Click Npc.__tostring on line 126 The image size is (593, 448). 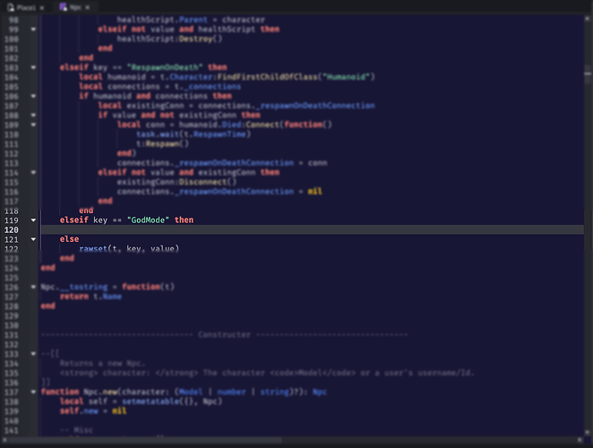pyautogui.click(x=74, y=287)
